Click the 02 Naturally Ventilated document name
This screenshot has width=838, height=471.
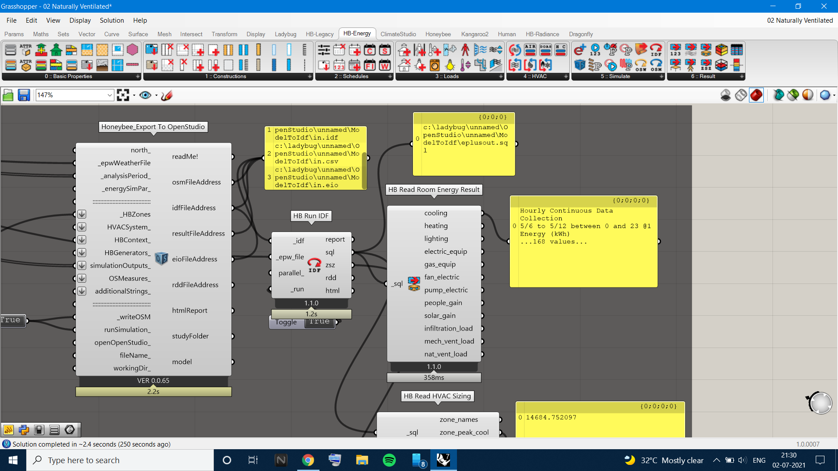pos(800,20)
